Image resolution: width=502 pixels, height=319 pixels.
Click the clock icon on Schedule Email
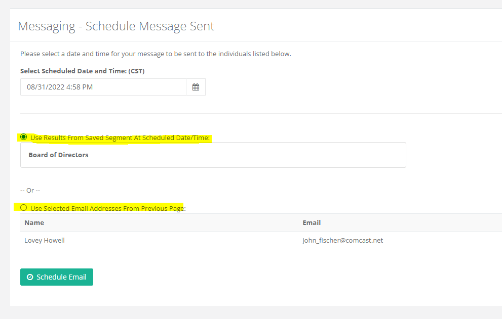tap(30, 277)
